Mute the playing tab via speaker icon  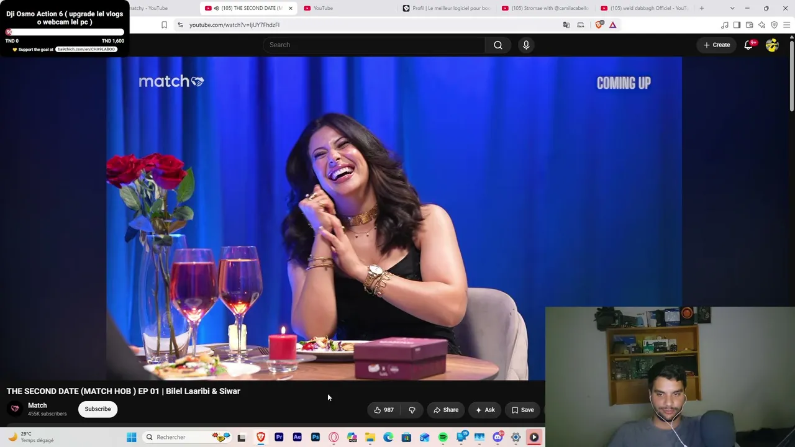pyautogui.click(x=216, y=8)
